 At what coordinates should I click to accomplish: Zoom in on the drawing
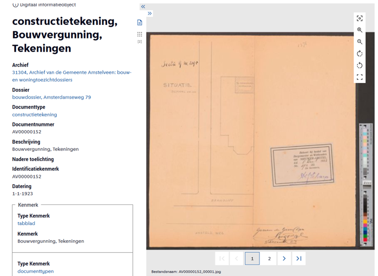360,30
